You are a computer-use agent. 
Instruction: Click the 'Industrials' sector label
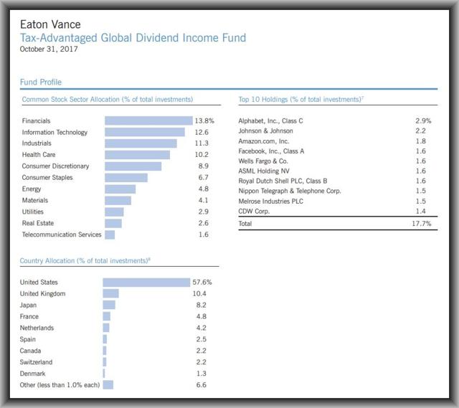[37, 143]
